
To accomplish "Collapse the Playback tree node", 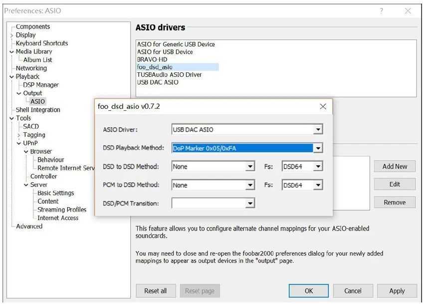I will [11, 77].
